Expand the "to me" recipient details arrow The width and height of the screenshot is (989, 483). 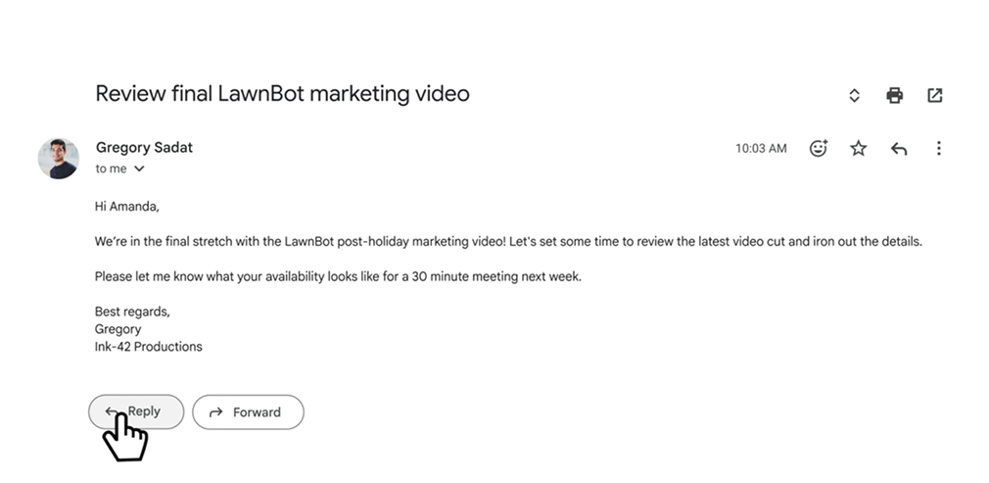139,169
